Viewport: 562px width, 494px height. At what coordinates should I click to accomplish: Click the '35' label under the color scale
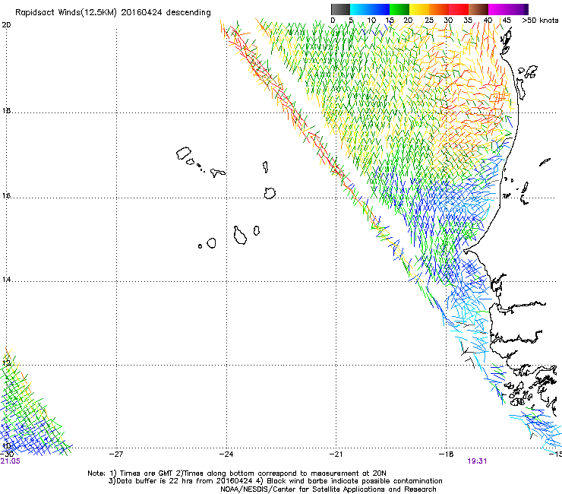click(468, 21)
